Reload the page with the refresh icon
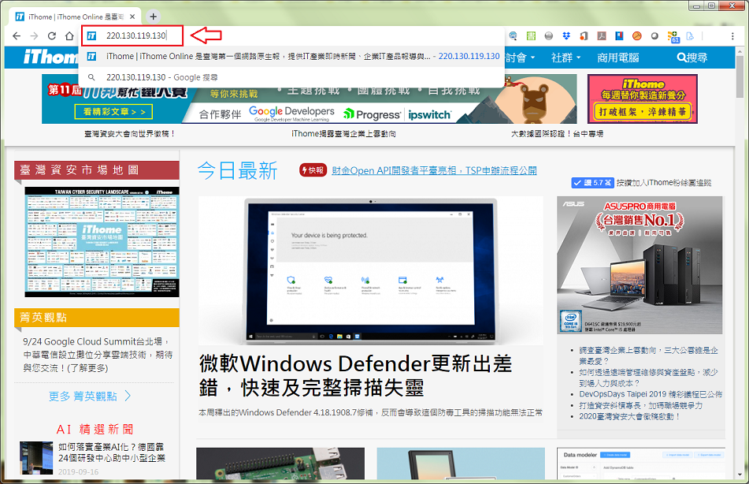 [52, 36]
